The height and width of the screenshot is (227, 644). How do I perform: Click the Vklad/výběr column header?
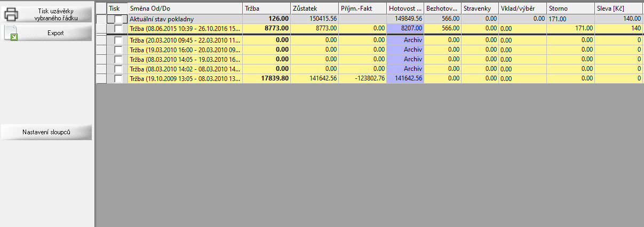[522, 9]
